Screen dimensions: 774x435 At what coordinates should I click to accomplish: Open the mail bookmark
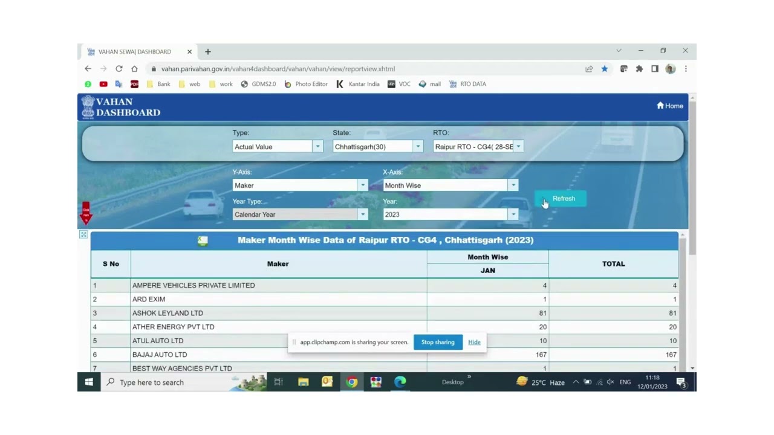(430, 84)
